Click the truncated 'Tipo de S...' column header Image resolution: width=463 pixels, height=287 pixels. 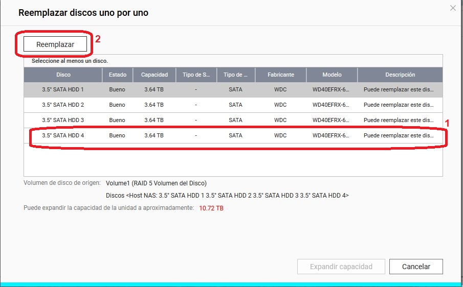[x=196, y=75]
